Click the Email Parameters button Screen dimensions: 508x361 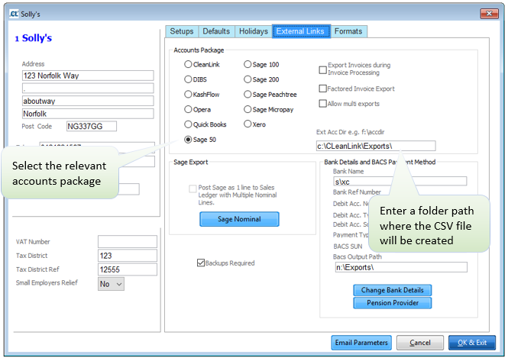tap(361, 343)
